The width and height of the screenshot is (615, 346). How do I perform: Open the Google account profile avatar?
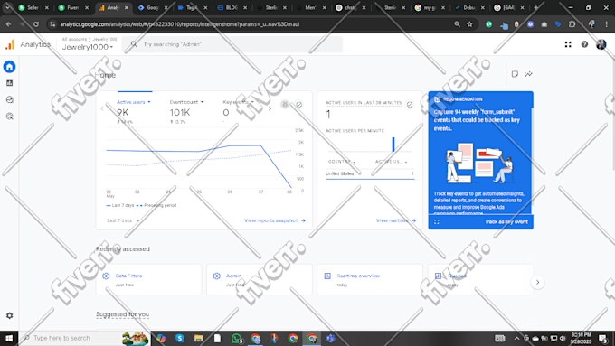[x=601, y=44]
